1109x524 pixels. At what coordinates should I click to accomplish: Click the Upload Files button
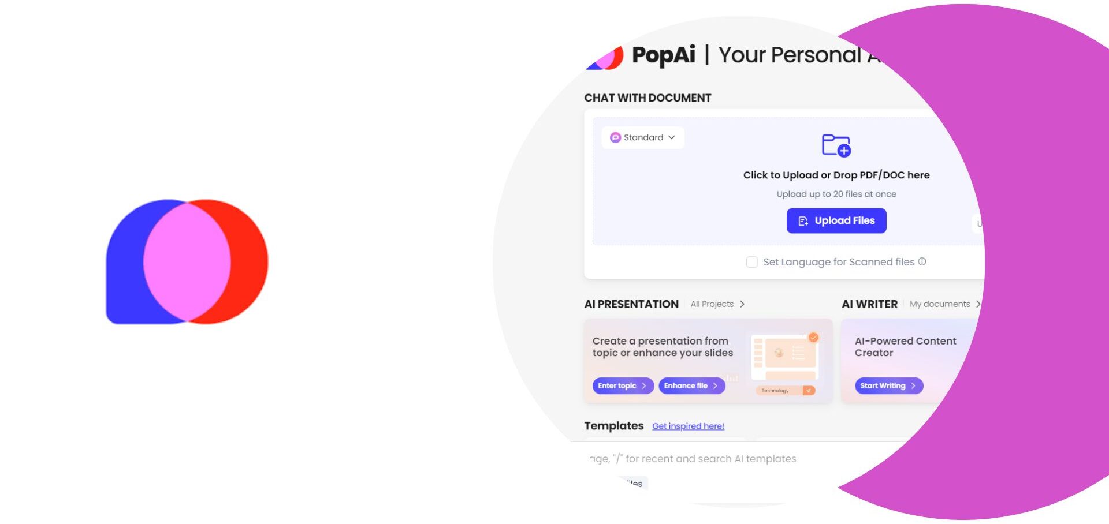[x=836, y=220]
